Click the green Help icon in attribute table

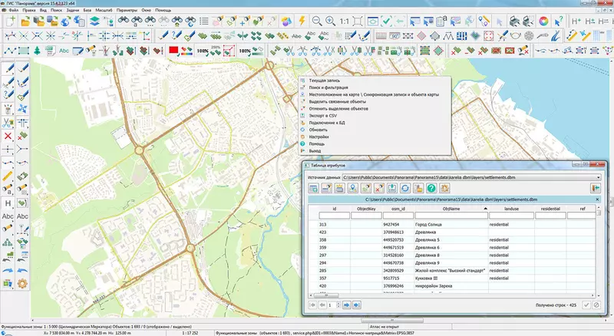click(432, 189)
